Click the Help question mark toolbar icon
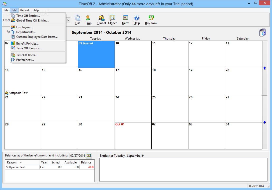This screenshot has height=190, width=272. 137,20
